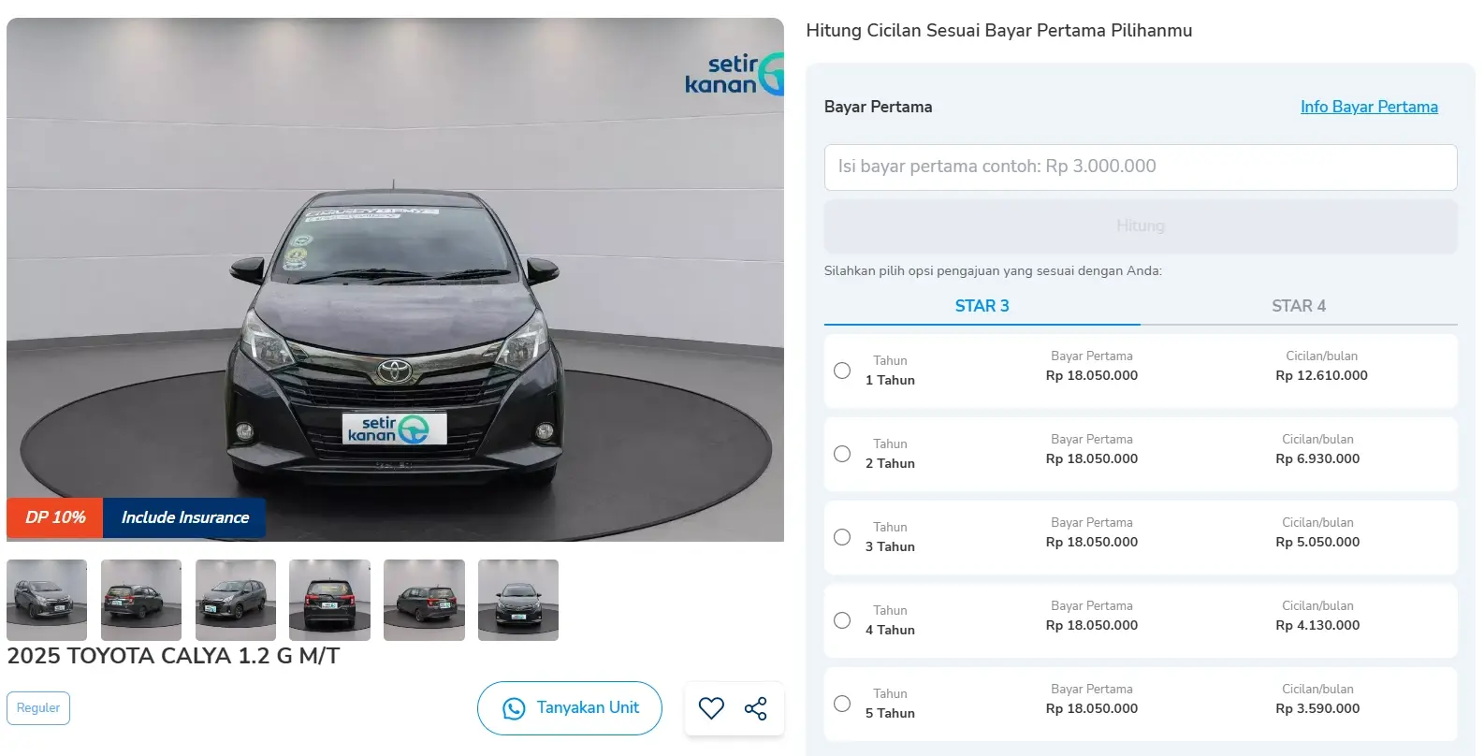This screenshot has height=756, width=1484.
Task: Click the WhatsApp icon in Tanyakan Unit
Action: tap(514, 708)
